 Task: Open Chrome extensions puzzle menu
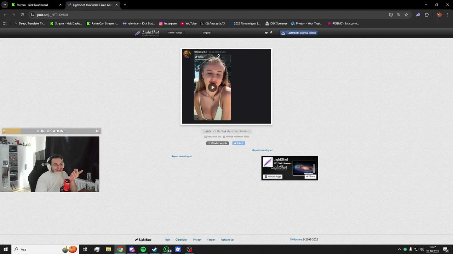(426, 15)
